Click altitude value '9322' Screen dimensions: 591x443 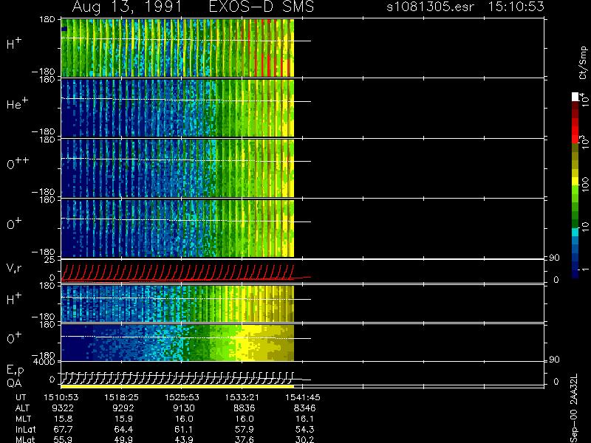point(63,408)
